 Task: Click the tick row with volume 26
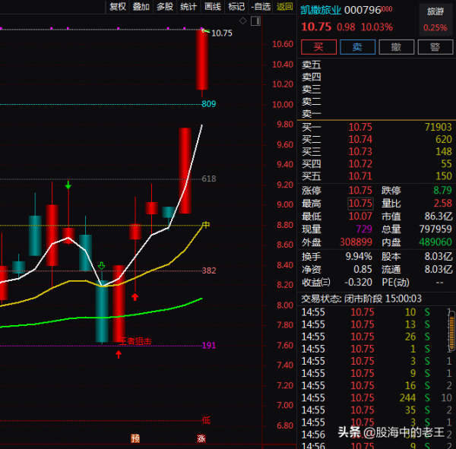(x=377, y=337)
